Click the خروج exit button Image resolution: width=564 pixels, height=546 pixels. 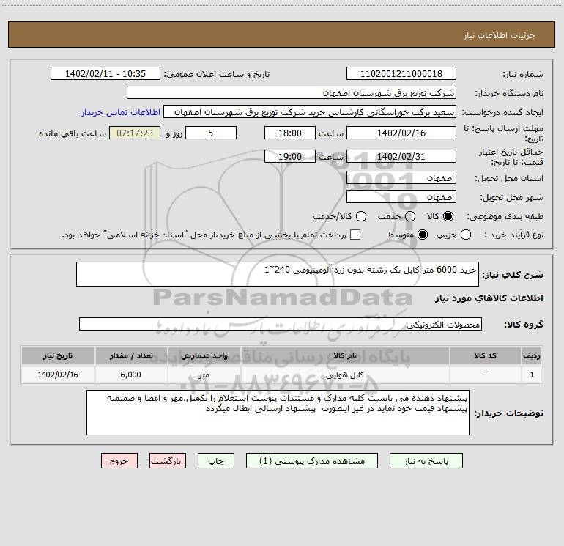click(119, 461)
